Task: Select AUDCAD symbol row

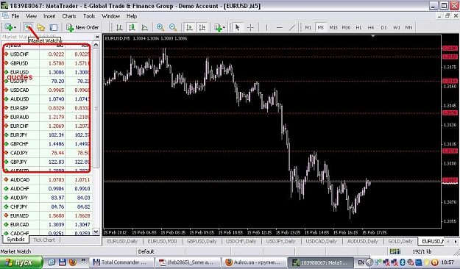Action: pyautogui.click(x=47, y=179)
